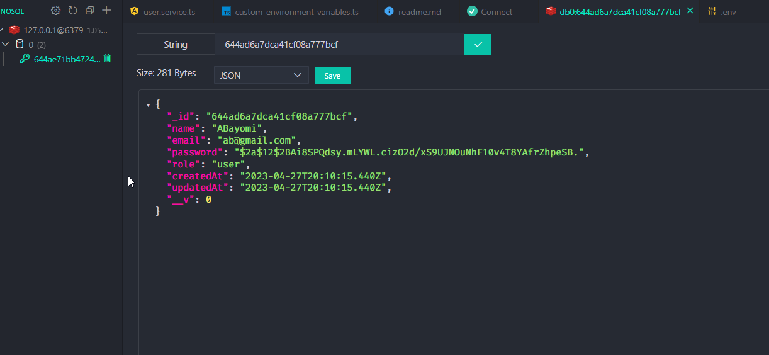Open NoSQL panel settings gear

[x=55, y=11]
